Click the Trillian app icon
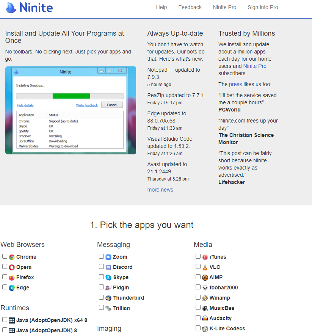 tap(108, 308)
